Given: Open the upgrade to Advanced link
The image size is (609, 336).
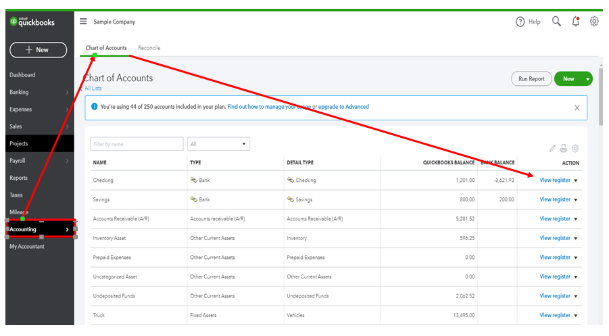Looking at the screenshot, I should pyautogui.click(x=343, y=106).
